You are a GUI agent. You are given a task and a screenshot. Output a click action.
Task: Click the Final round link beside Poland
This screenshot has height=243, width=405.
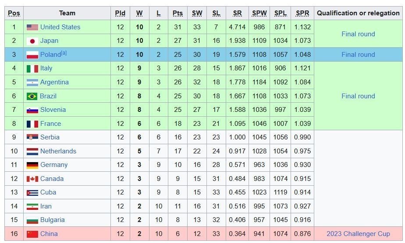tap(358, 55)
